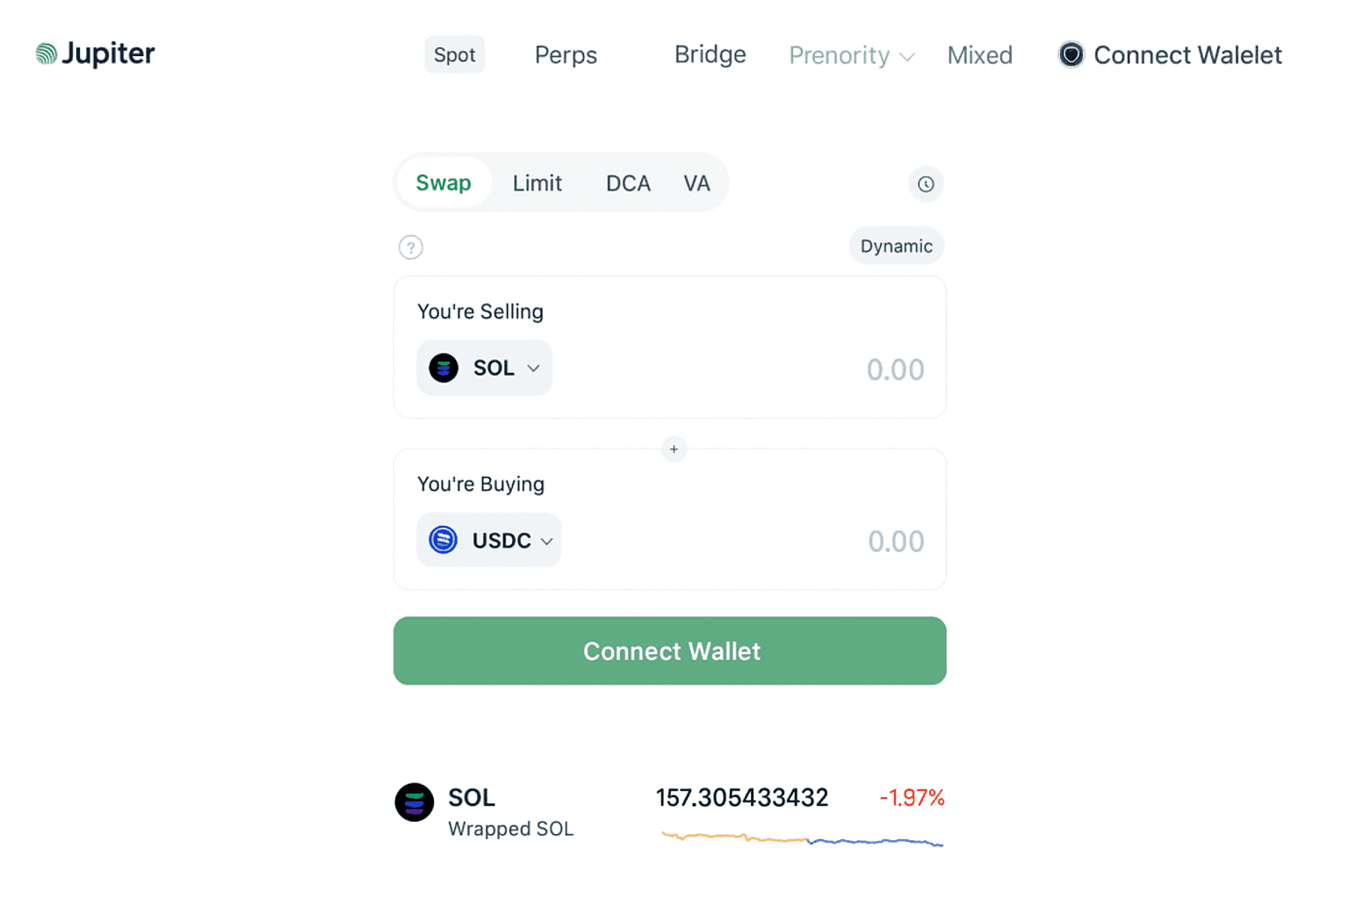Click the shield icon beside Connect Walelet
Screen dimensions: 1349x899
[1071, 55]
